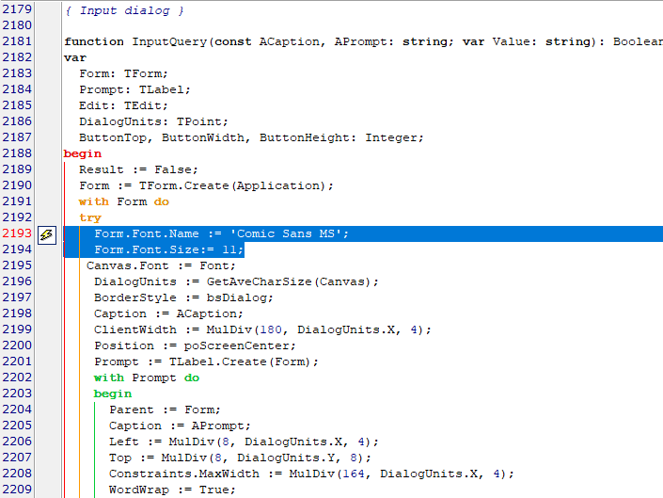
Task: Click 'Canvas.Font := Font;' line
Action: click(161, 265)
